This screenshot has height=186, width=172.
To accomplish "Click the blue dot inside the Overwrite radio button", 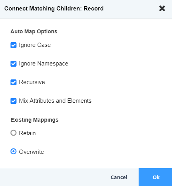I will [x=14, y=152].
